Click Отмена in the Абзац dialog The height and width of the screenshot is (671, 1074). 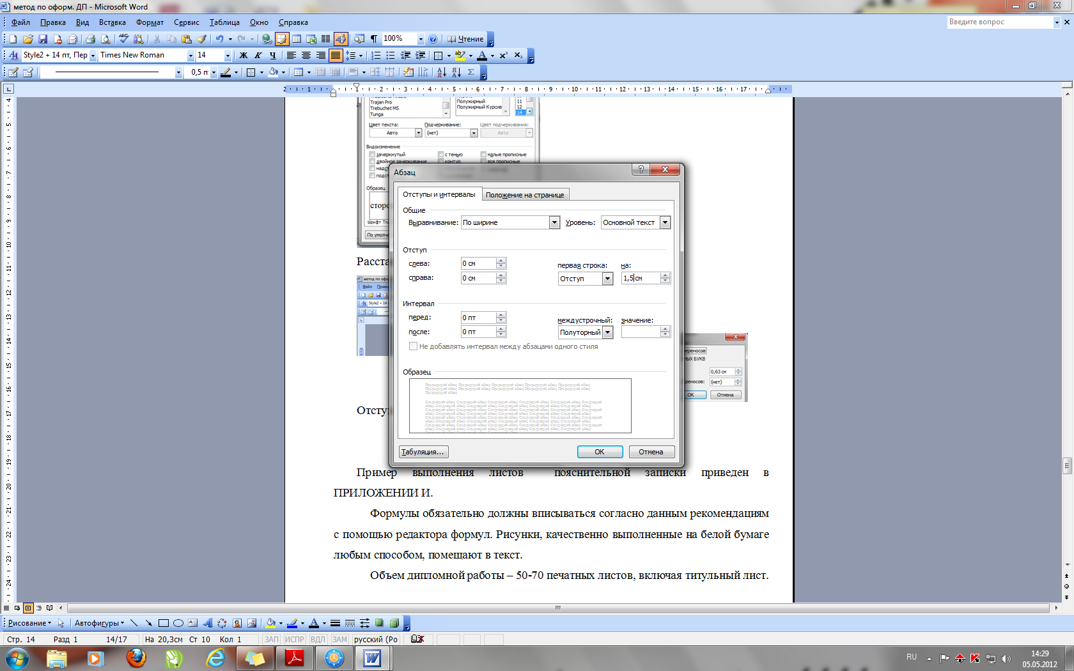coord(651,452)
